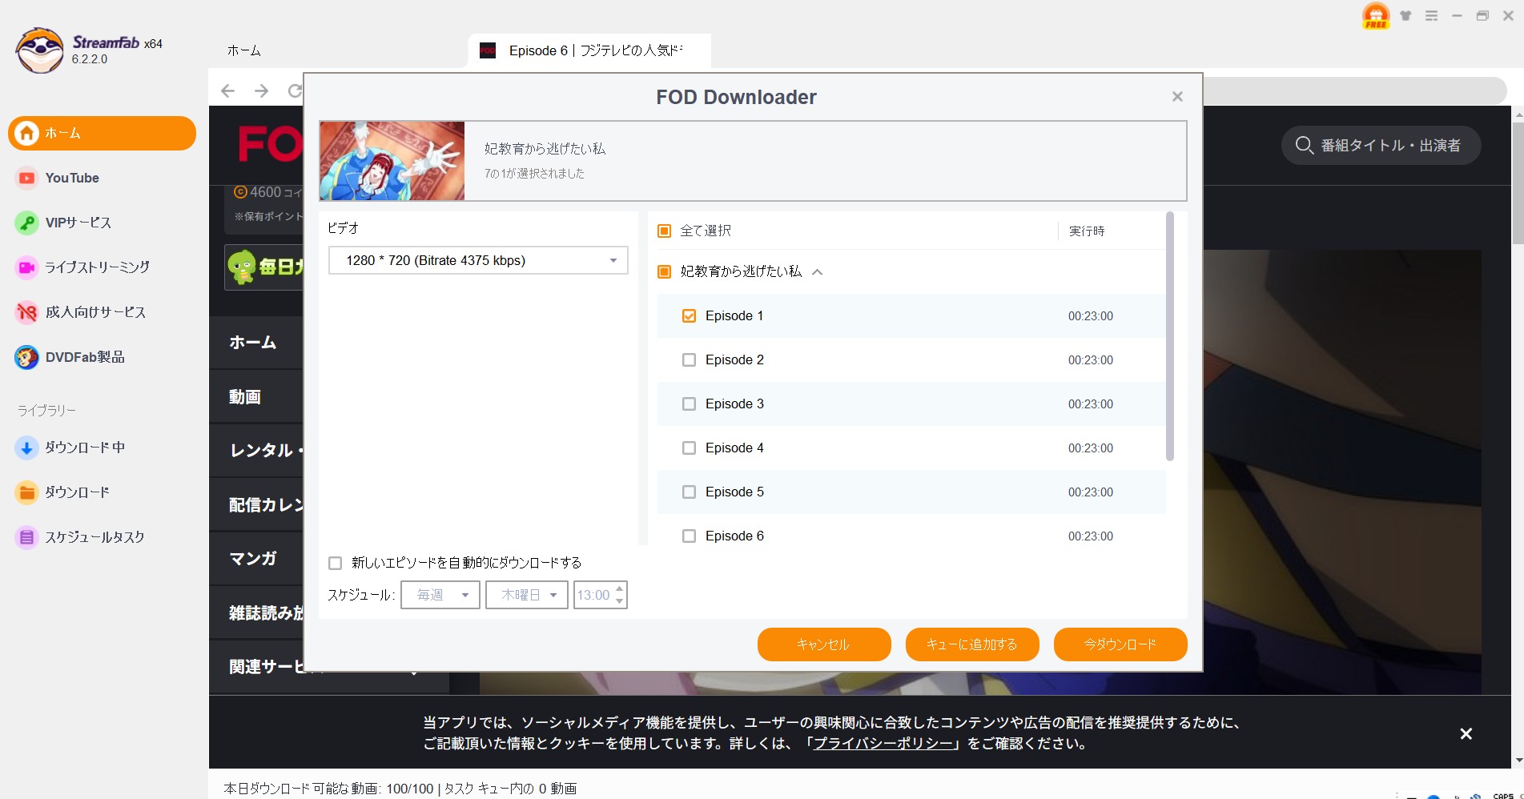Click the shirt skin icon in title bar
The width and height of the screenshot is (1524, 799).
click(1405, 15)
